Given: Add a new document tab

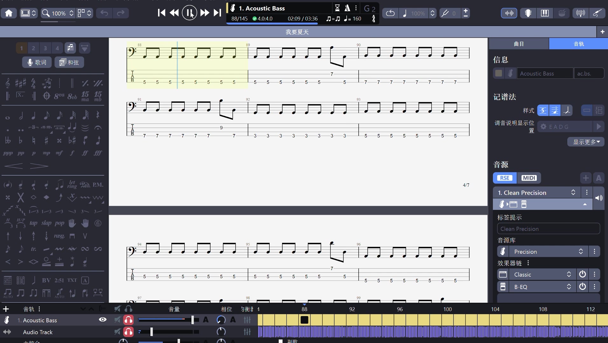Looking at the screenshot, I should pyautogui.click(x=602, y=32).
